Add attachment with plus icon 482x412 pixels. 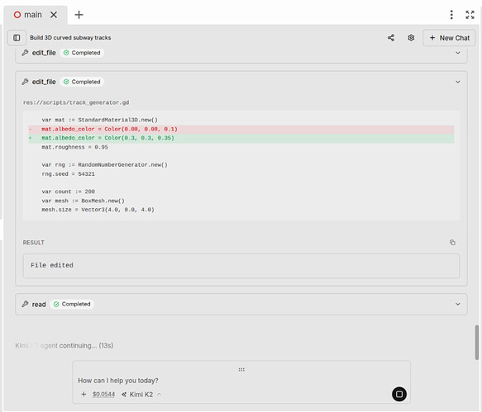click(84, 394)
